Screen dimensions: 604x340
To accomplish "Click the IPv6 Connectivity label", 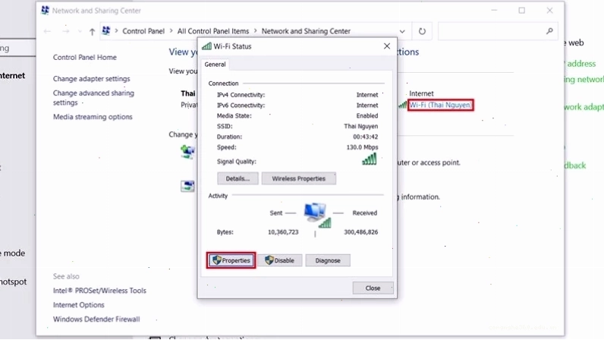I will [x=241, y=105].
